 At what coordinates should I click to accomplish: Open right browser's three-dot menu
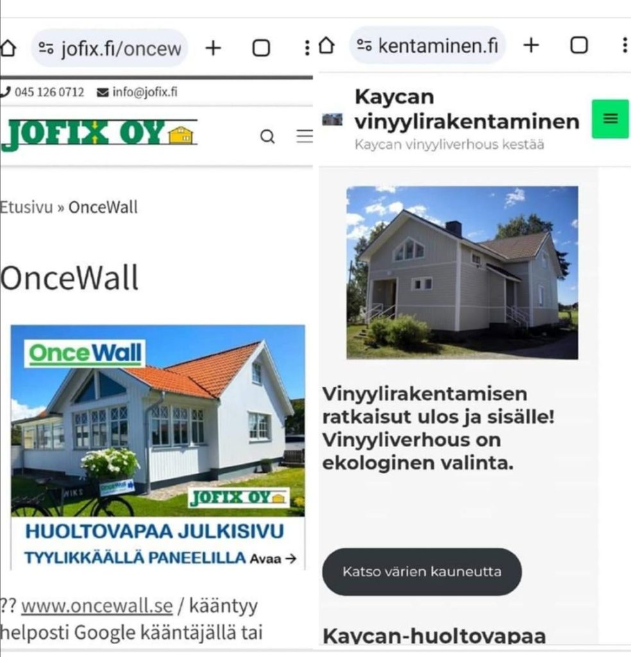625,45
